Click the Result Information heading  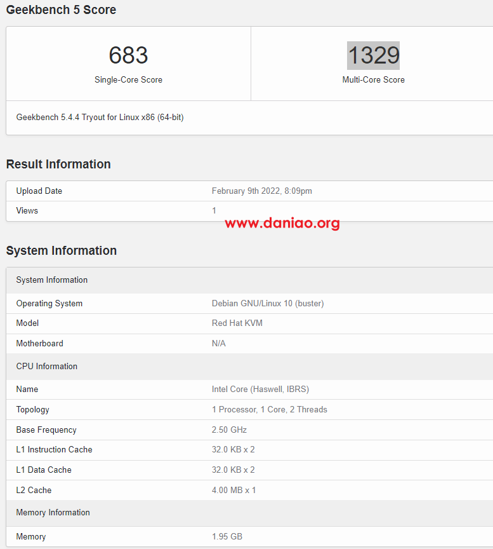pyautogui.click(x=58, y=164)
